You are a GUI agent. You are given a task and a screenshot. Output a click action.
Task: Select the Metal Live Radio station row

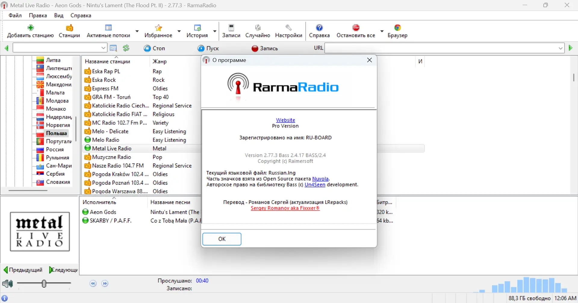pyautogui.click(x=112, y=148)
